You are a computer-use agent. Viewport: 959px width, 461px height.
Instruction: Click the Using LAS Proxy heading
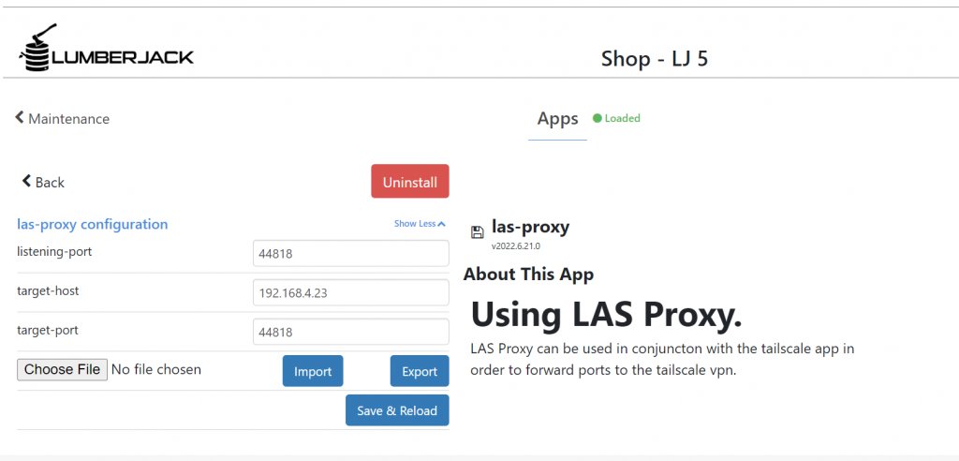[606, 314]
